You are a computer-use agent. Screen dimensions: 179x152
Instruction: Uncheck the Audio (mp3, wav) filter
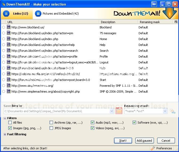click(92, 123)
